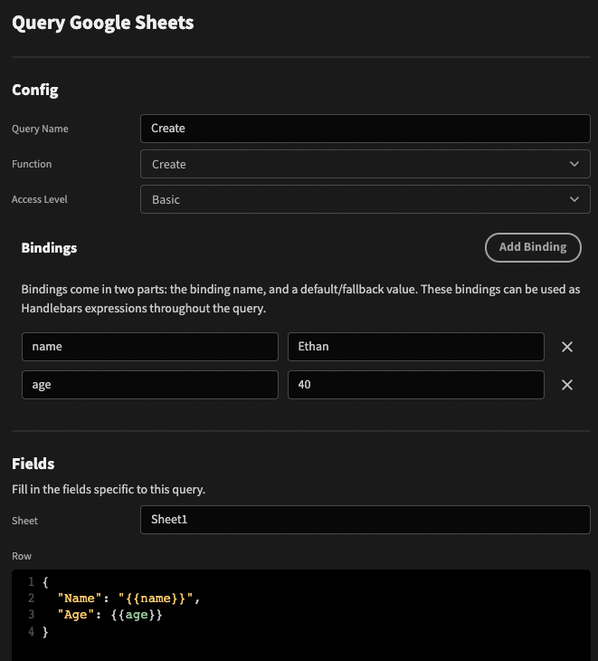This screenshot has width=598, height=661.
Task: Click line number 1 in the Row editor
Action: tap(31, 581)
